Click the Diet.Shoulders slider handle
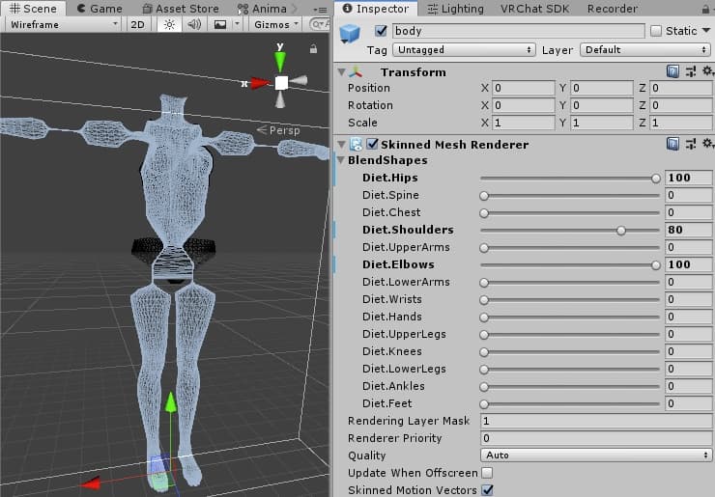Screen dimensions: 715x497 pos(621,230)
